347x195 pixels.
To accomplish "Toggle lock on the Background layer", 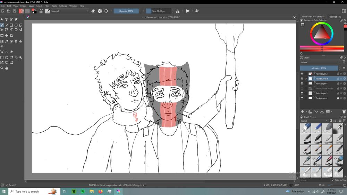I will [338, 98].
